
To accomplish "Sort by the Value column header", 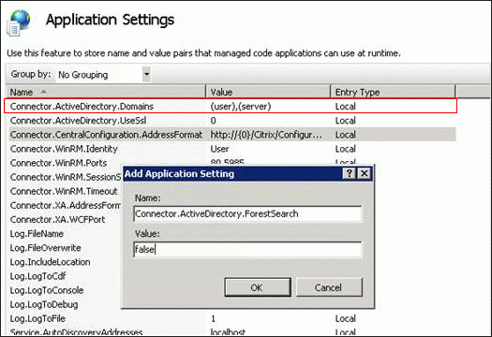I will (268, 92).
